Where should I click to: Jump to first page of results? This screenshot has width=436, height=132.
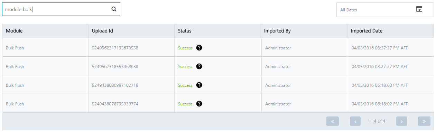coord(333,121)
